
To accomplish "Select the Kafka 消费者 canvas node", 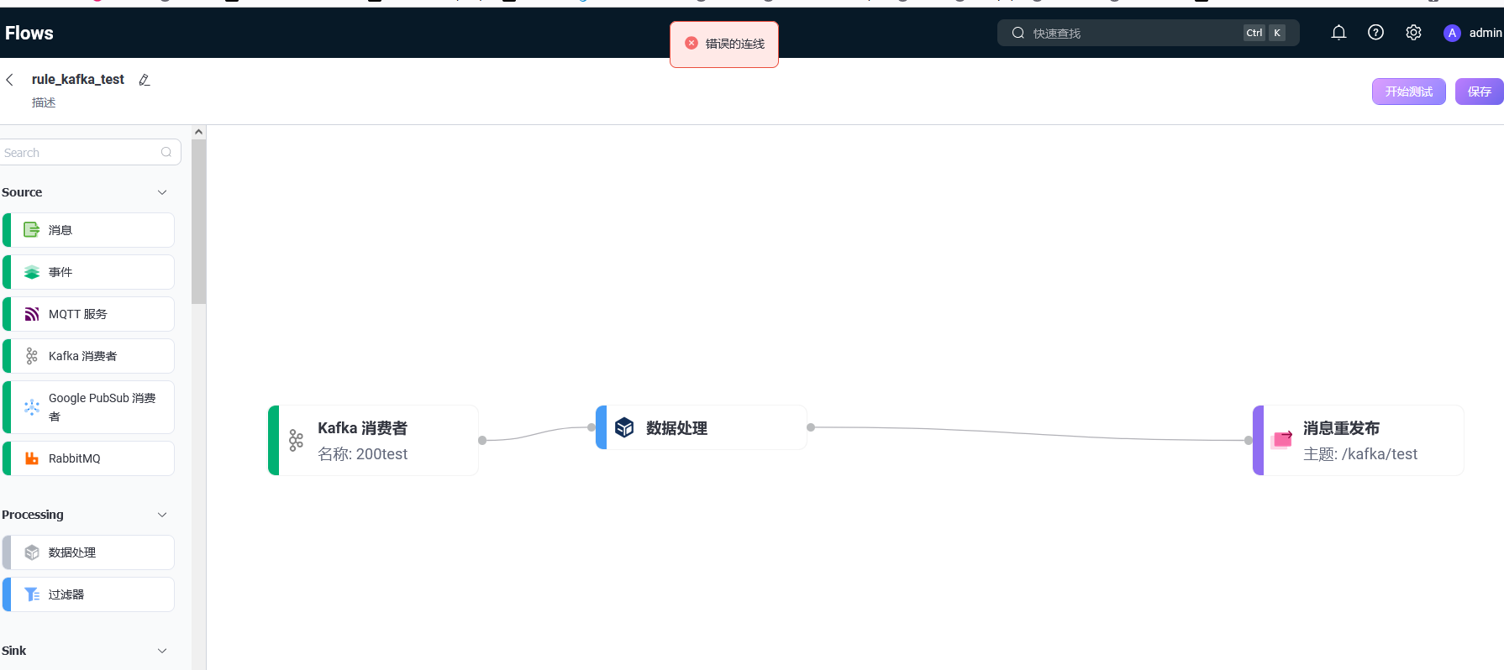I will [373, 441].
